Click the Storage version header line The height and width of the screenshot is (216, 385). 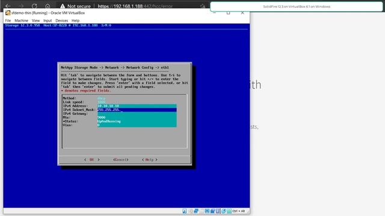[x=58, y=25]
